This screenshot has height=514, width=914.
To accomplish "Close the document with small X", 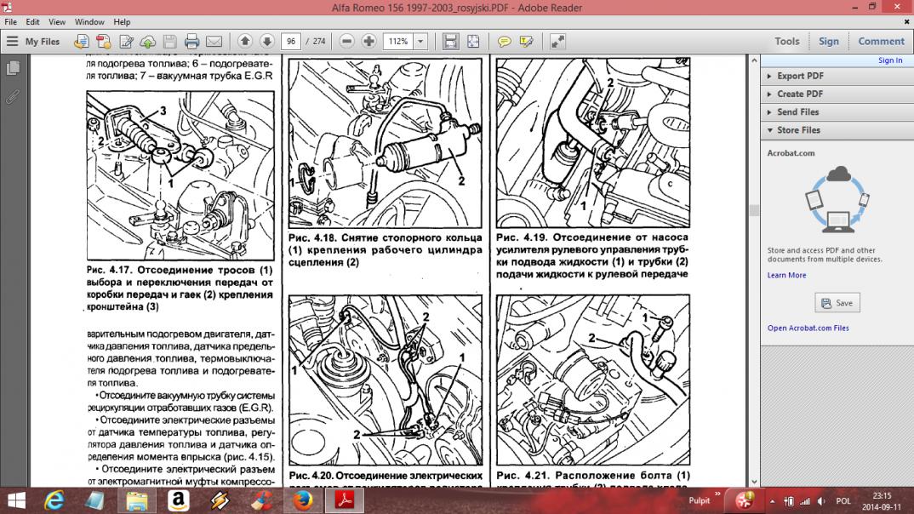I will (x=906, y=21).
